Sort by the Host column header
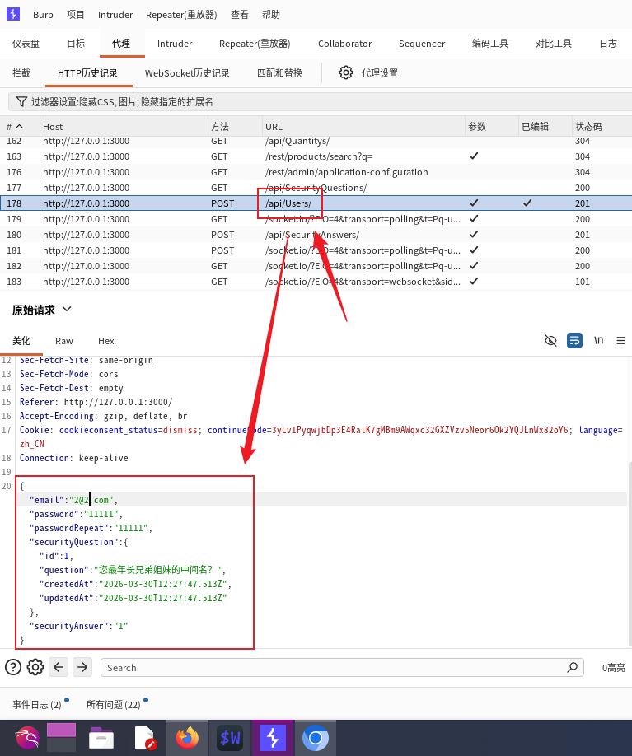 124,126
